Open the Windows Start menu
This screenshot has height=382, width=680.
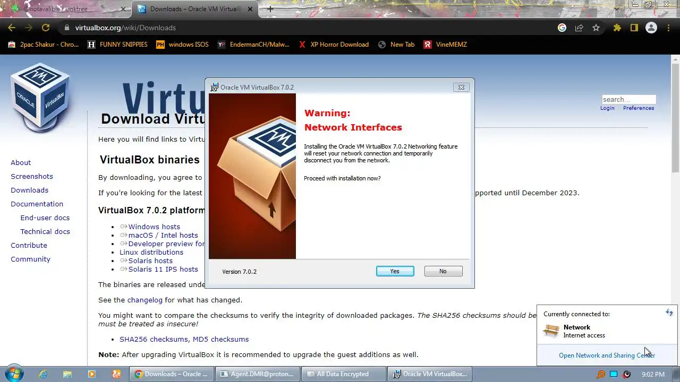point(13,374)
